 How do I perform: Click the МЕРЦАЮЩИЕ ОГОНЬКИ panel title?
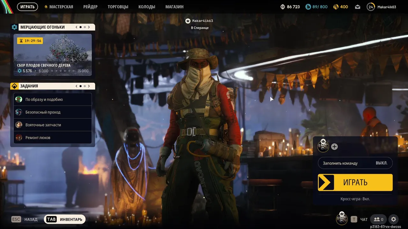(x=42, y=27)
